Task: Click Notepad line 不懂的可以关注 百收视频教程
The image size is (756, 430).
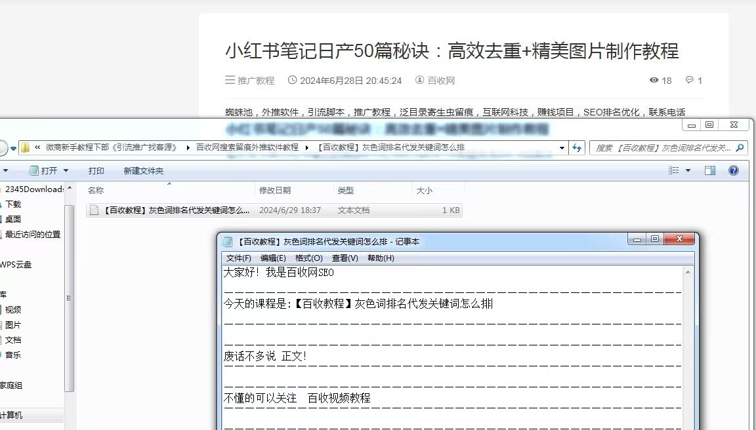Action: 297,399
